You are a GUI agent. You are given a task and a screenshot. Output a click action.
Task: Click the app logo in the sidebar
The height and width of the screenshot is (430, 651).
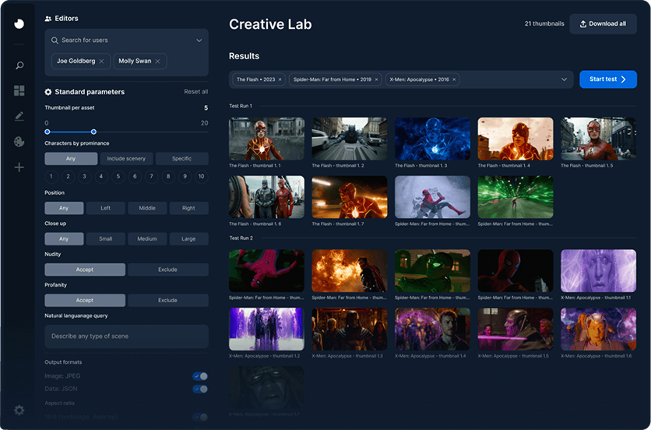[x=19, y=23]
